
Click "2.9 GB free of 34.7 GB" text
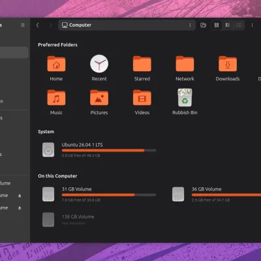click(x=211, y=200)
